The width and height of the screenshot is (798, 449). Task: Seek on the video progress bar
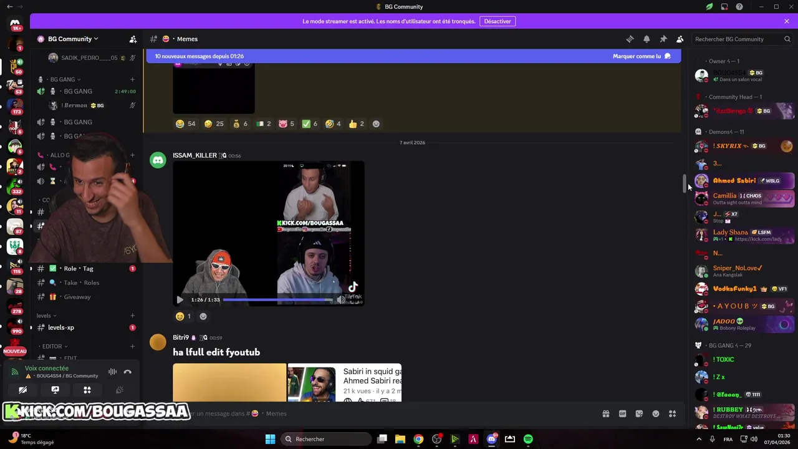point(278,300)
